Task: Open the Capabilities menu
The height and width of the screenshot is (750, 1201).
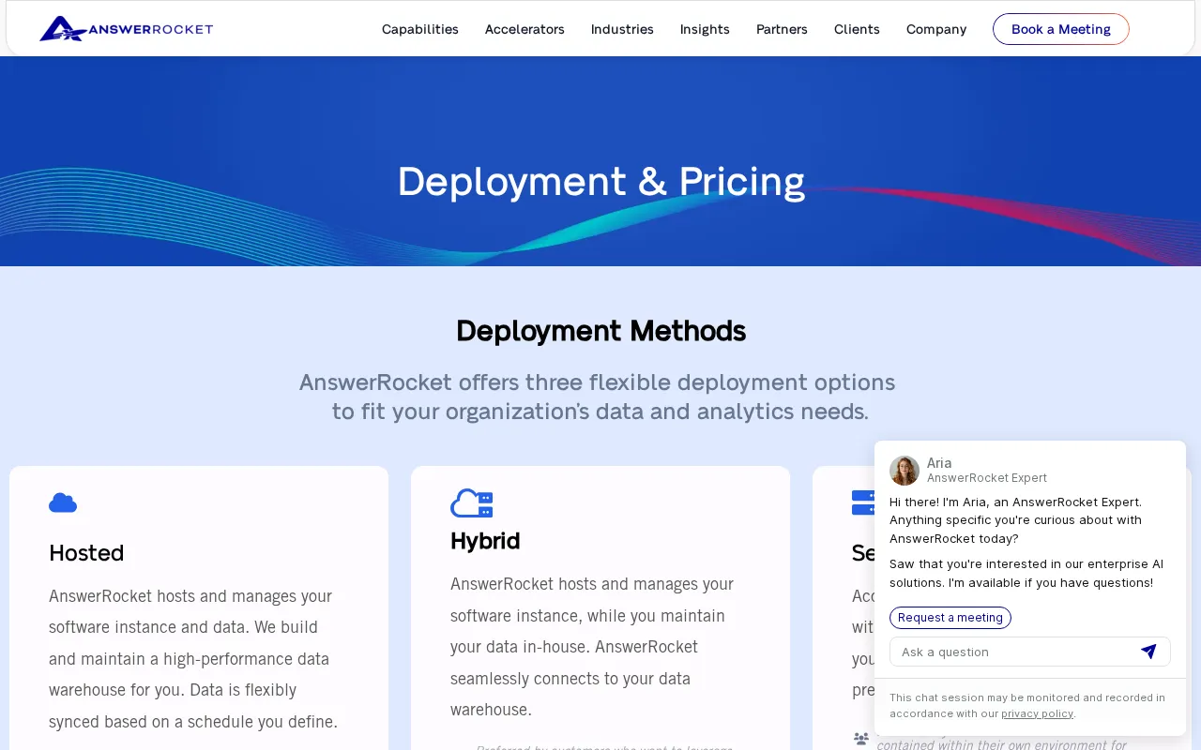Action: tap(420, 29)
